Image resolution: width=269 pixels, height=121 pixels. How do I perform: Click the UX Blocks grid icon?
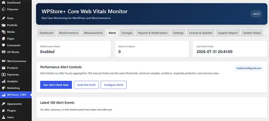[3, 52]
